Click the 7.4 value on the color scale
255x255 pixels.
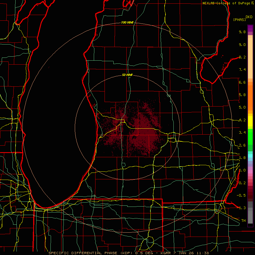[242, 70]
